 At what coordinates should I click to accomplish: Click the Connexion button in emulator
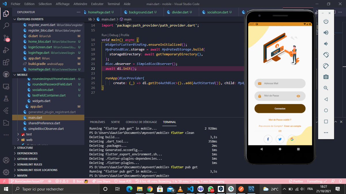[280, 109]
